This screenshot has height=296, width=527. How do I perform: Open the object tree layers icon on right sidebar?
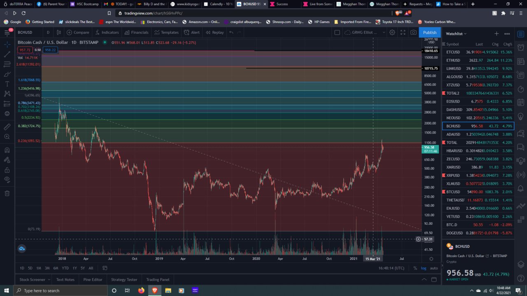[521, 264]
